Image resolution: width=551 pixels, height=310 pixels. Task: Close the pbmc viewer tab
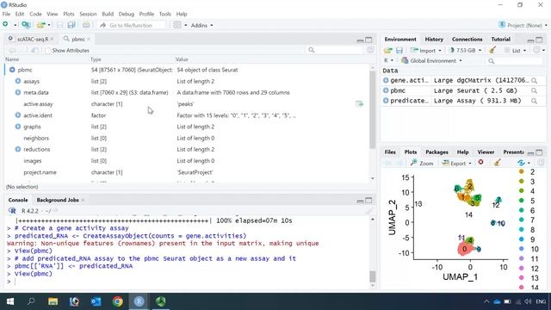(89, 39)
